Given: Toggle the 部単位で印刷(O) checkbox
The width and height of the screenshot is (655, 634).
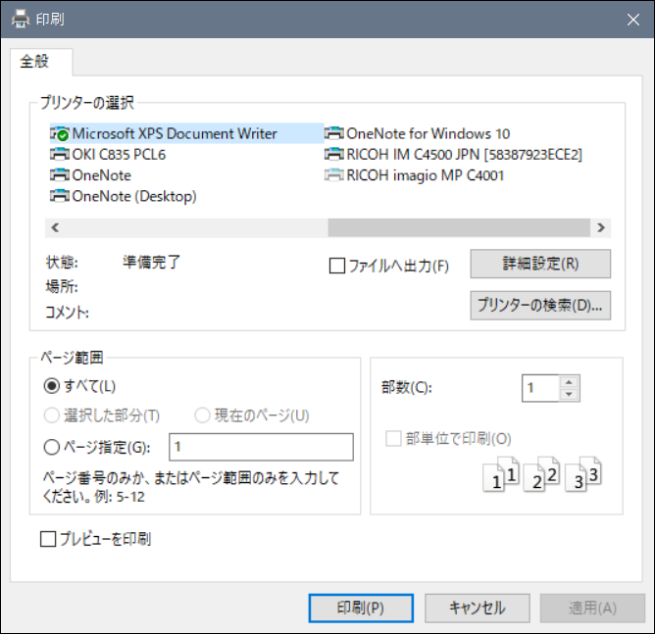Looking at the screenshot, I should pos(393,439).
